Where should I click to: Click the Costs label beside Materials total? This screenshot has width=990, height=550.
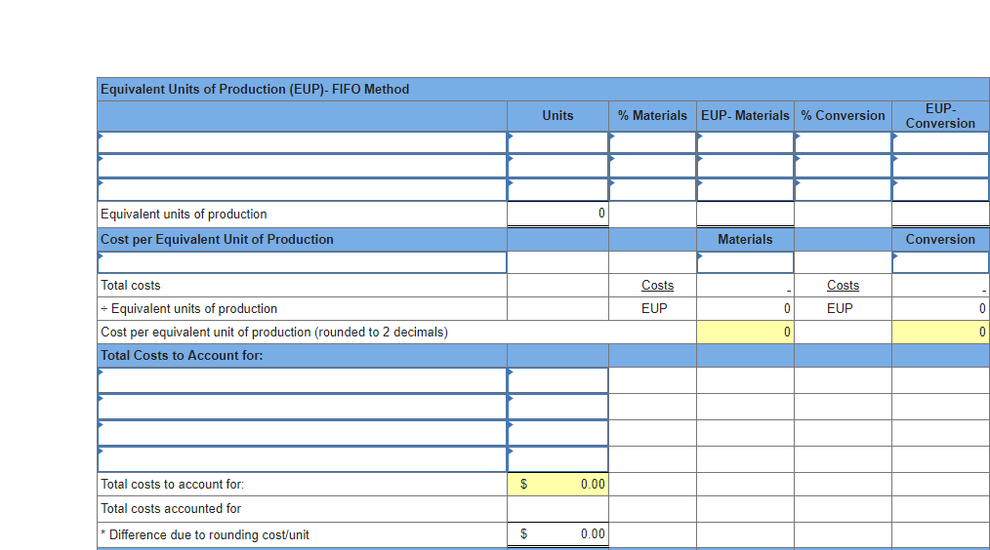click(x=657, y=286)
